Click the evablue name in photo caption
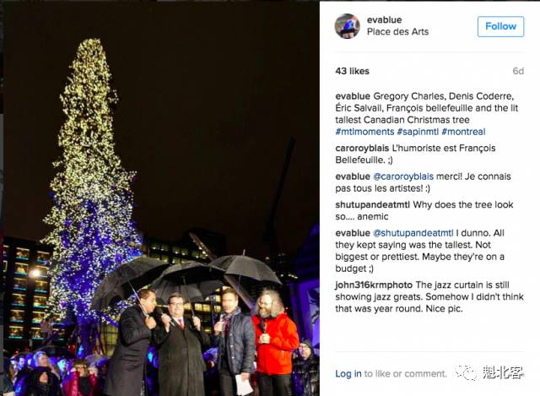 353,96
